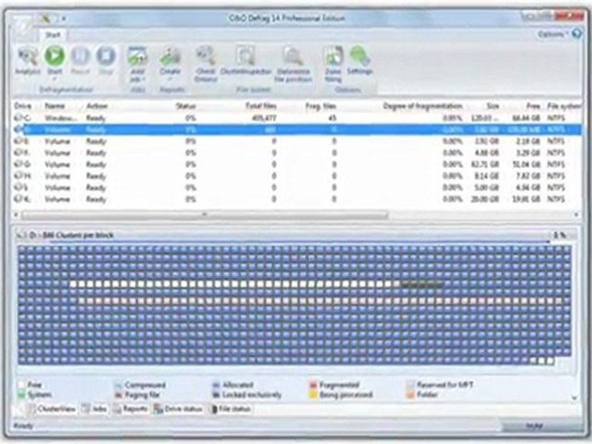The image size is (592, 444).
Task: Click the quick access toolbar icon
Action: [x=45, y=18]
